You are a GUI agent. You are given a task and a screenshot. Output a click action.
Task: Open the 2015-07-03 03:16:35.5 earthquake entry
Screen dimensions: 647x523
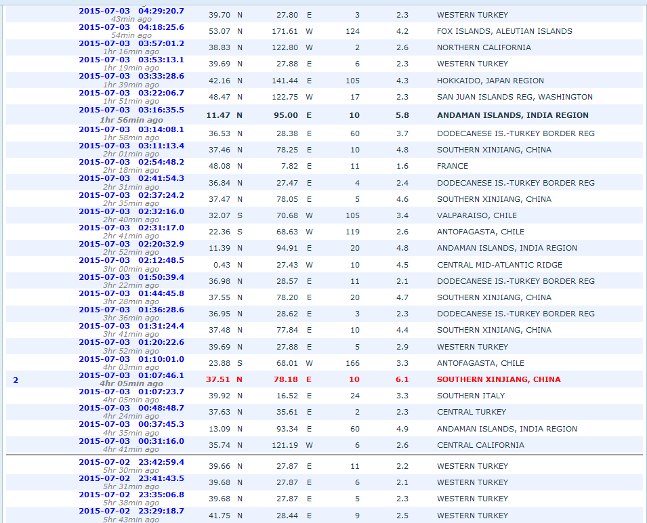coord(131,110)
